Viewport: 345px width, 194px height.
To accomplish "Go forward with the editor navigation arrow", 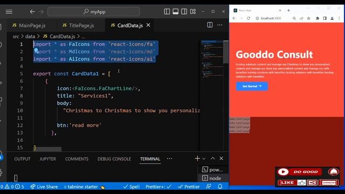I will 41,12.
